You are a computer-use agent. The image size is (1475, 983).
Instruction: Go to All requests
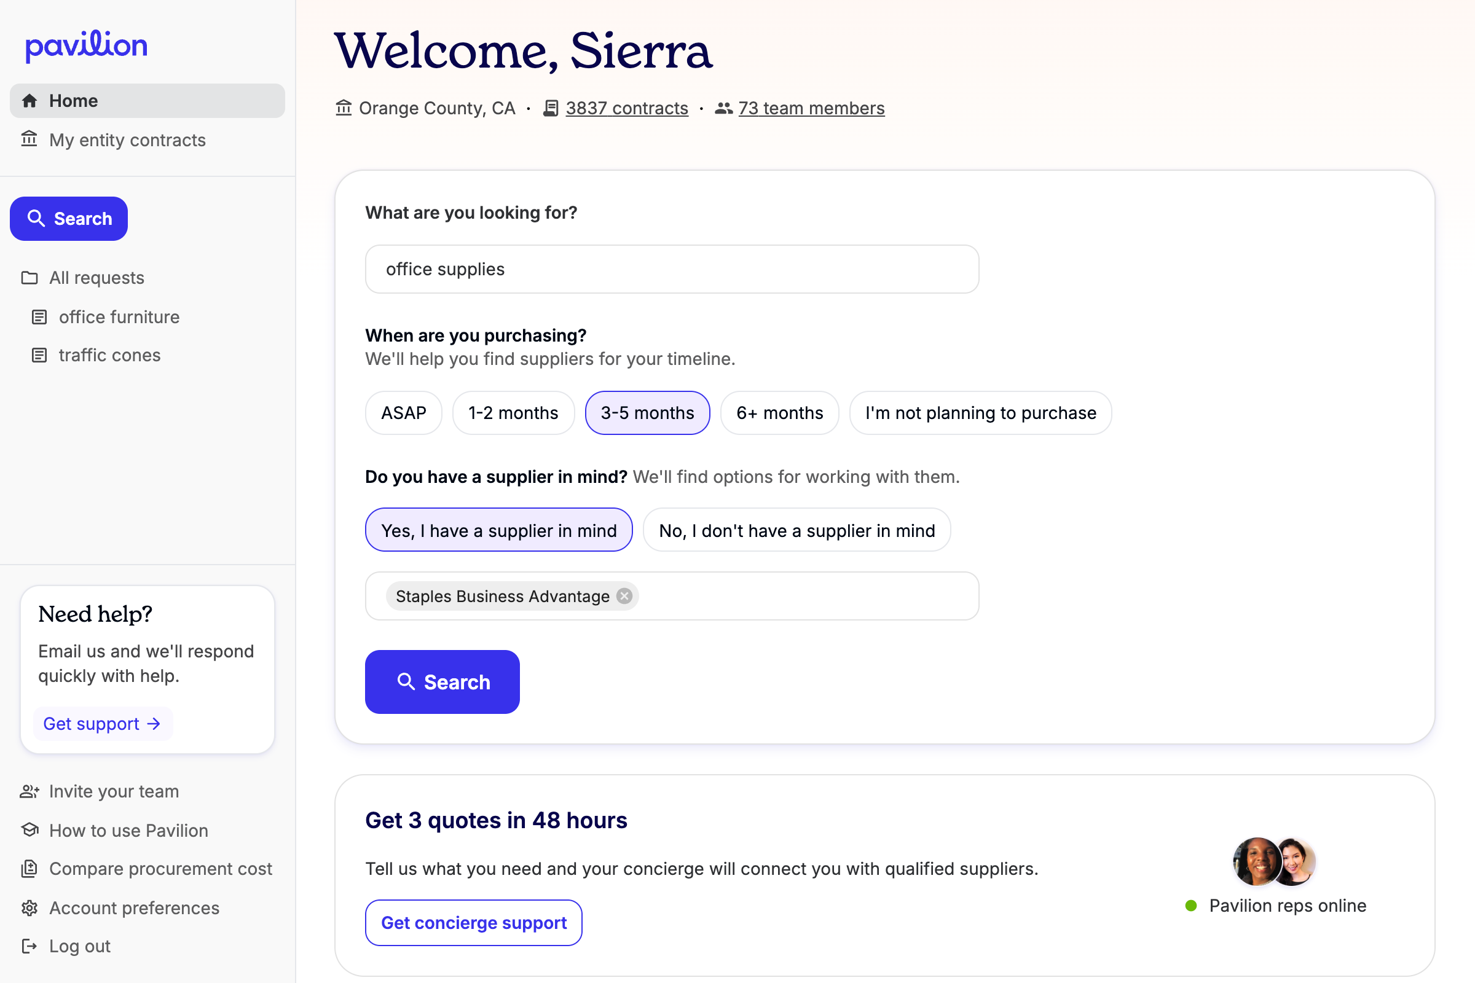(96, 278)
